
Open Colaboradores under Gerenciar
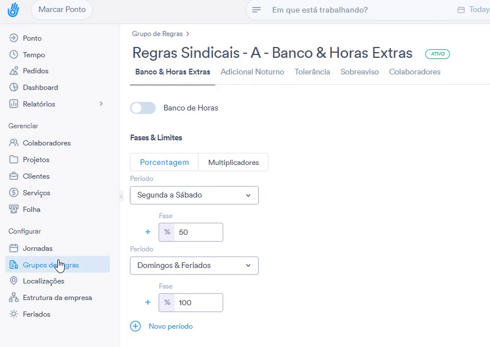point(46,143)
